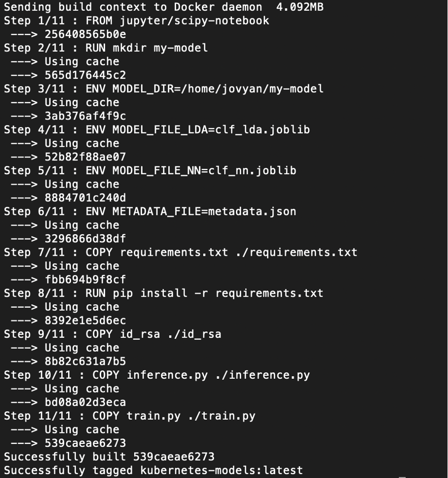The image size is (448, 478).
Task: Click layer hash 8884701c240d
Action: pos(85,198)
